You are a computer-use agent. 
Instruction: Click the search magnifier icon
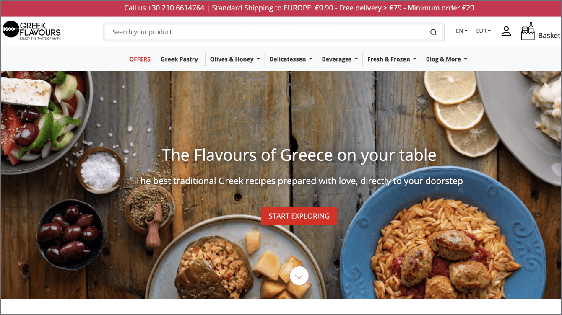pyautogui.click(x=433, y=32)
